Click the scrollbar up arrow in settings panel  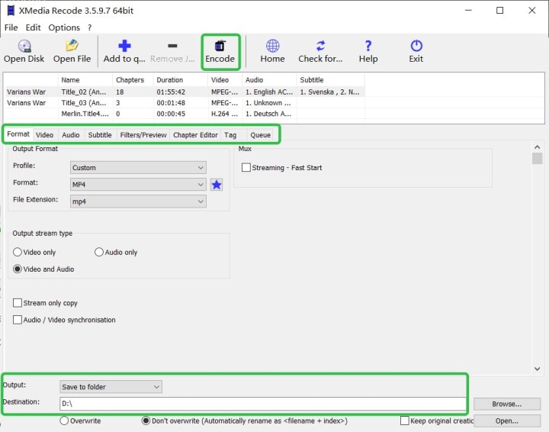[x=537, y=147]
